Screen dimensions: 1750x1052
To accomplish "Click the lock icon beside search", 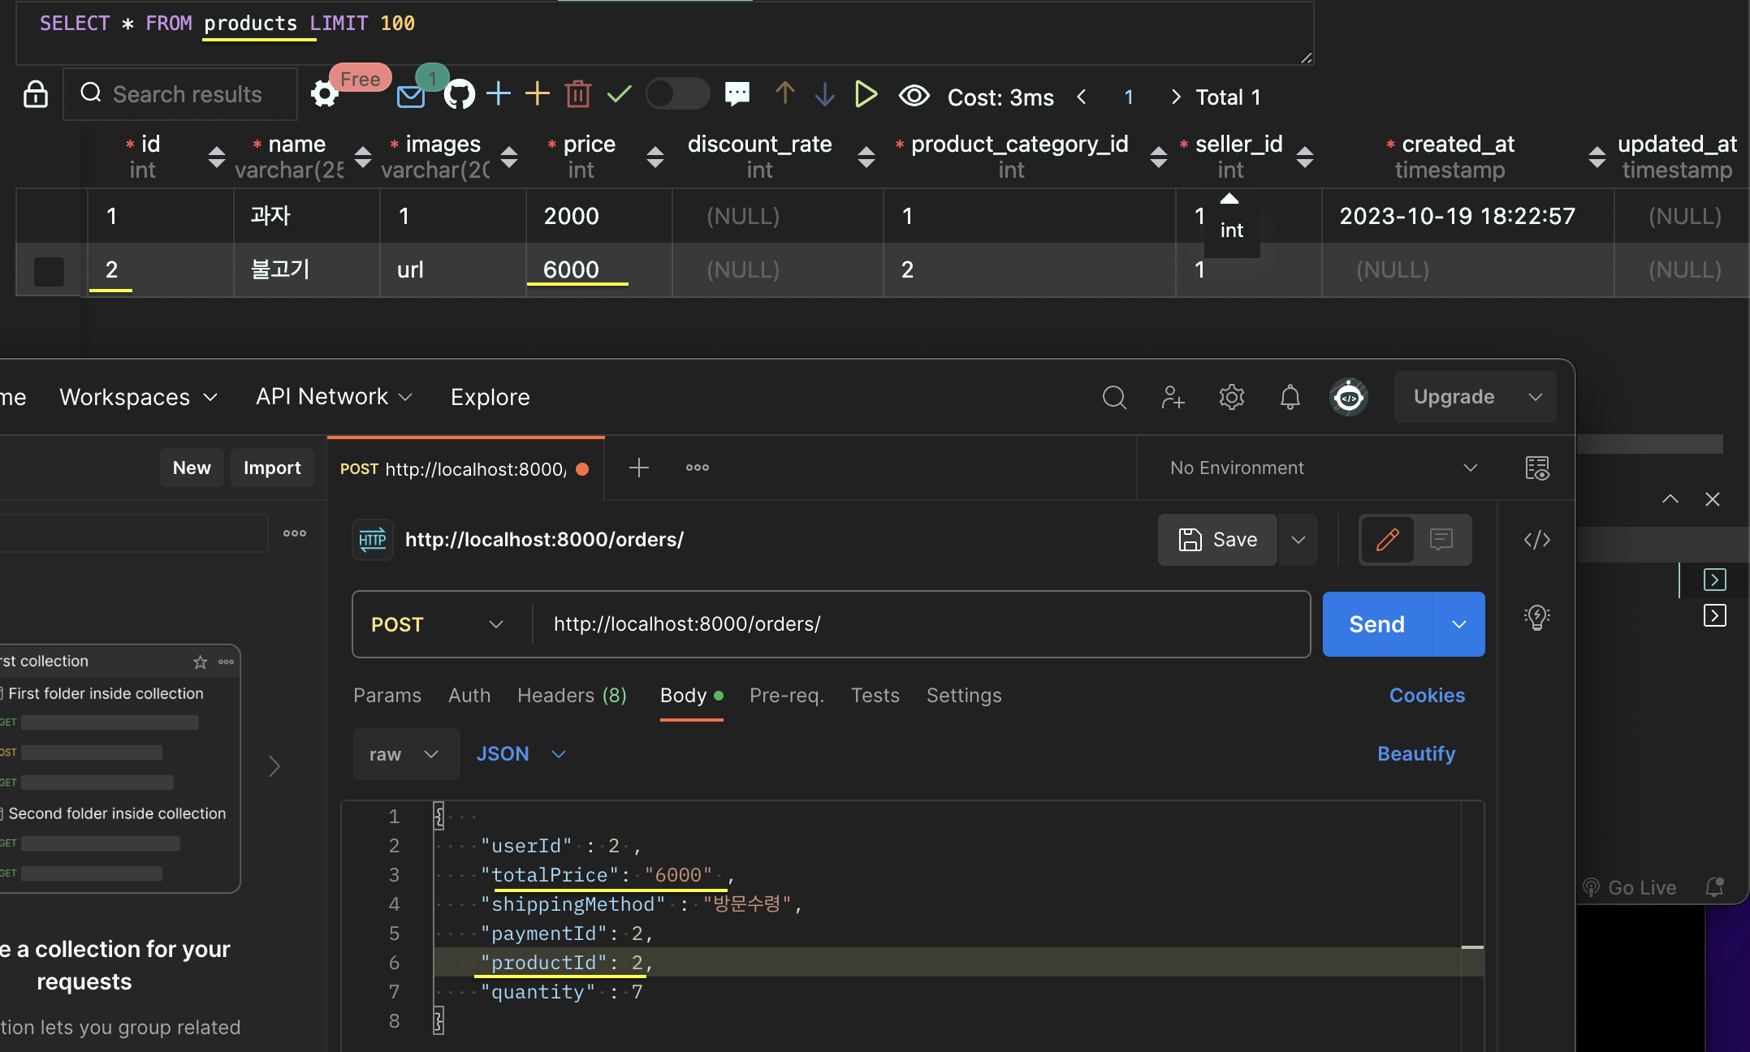I will point(35,95).
